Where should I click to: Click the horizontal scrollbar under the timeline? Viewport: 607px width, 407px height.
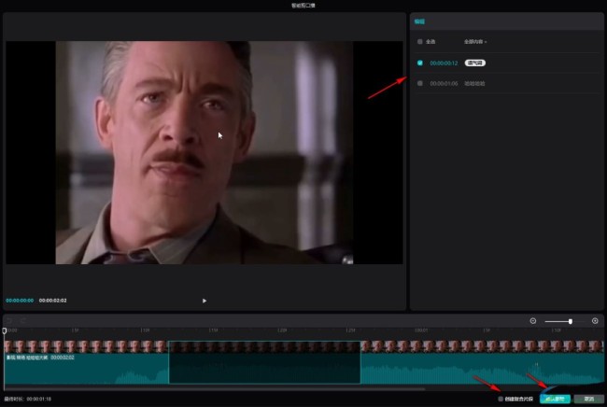215,389
